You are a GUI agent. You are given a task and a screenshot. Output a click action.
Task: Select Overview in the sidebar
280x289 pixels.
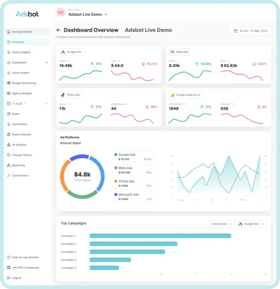27,42
